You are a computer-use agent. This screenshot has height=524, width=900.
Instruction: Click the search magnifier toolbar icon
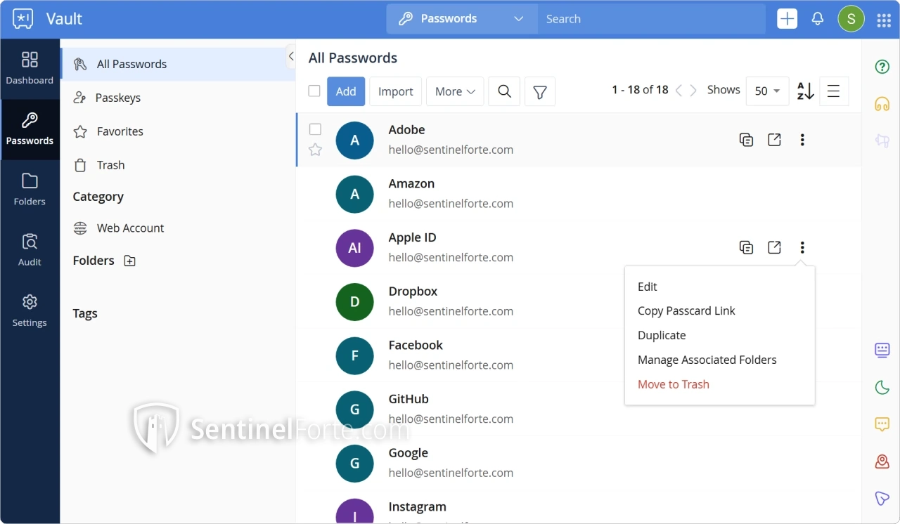504,91
